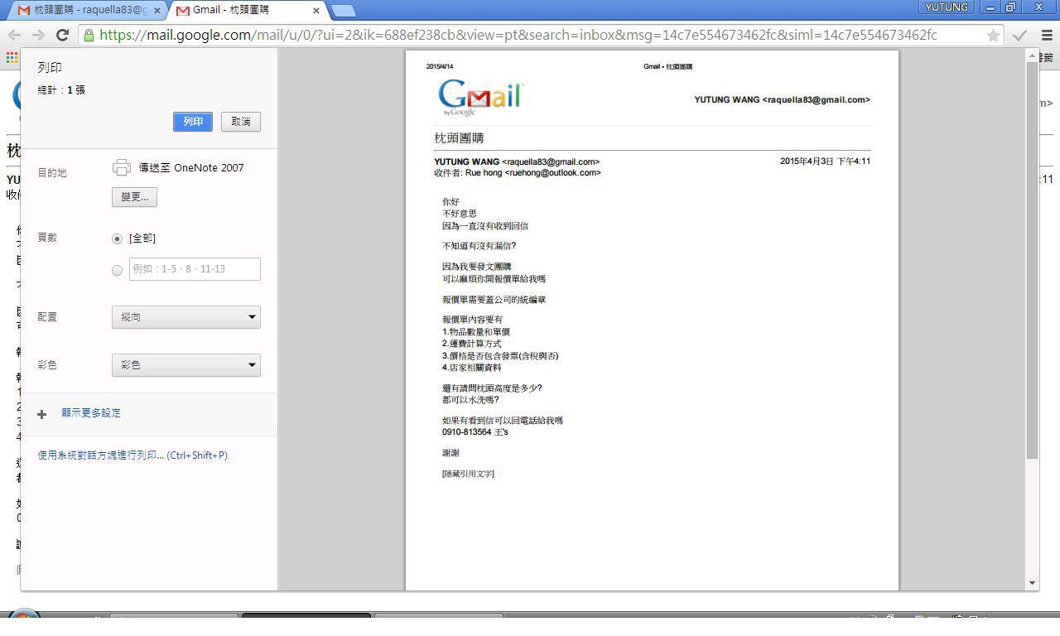Click the 2015年4月3日 下午4:11 timestamp in the preview
1060x636 pixels.
pyautogui.click(x=825, y=161)
